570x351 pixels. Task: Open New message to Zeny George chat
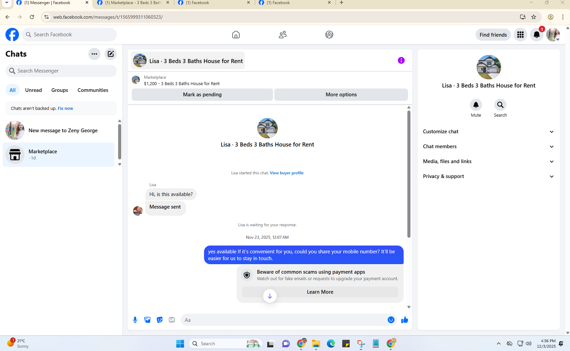(x=59, y=130)
